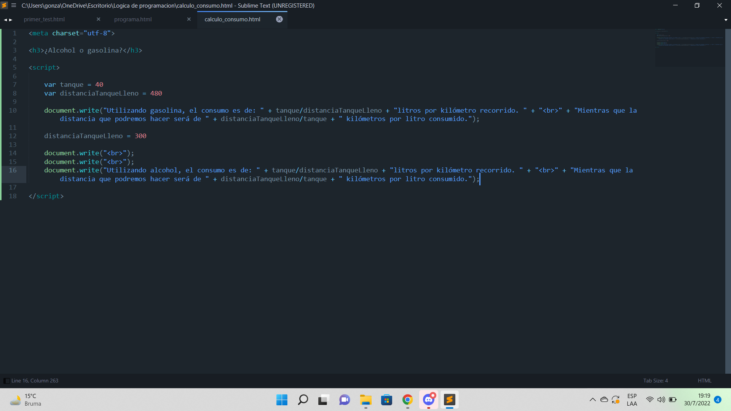This screenshot has height=411, width=731.
Task: Click the Line 16, Column 263 status
Action: tap(35, 381)
